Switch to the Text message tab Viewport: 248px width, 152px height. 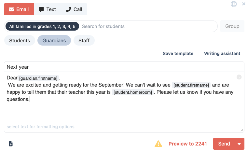point(47,9)
